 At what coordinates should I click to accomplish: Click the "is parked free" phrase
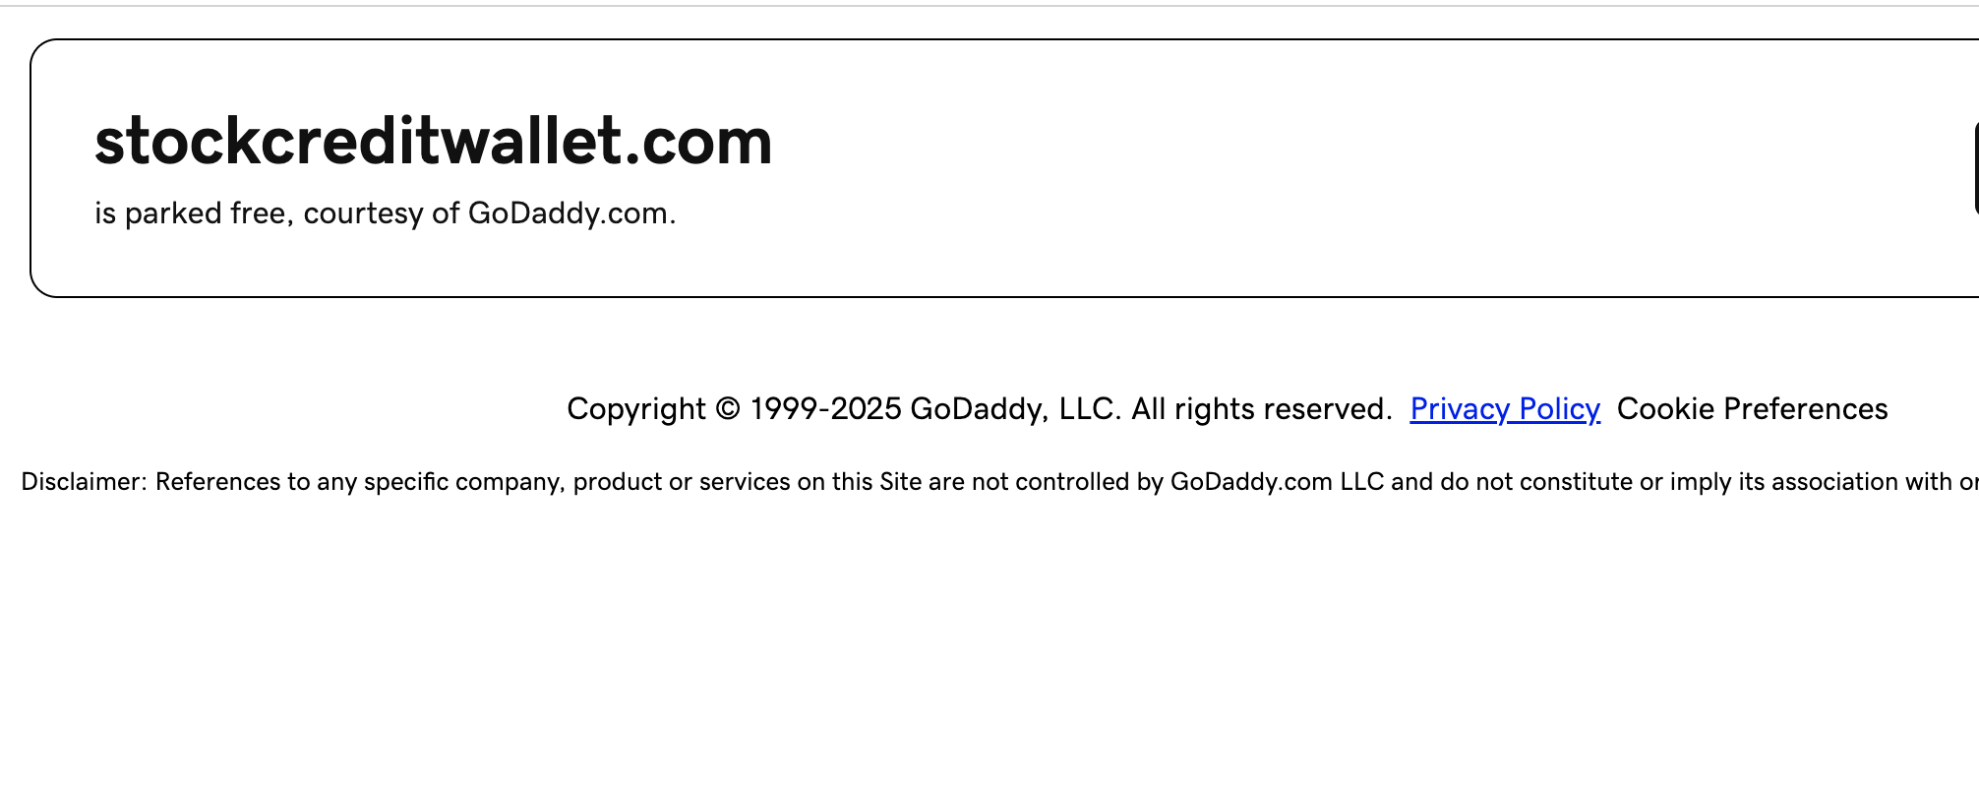[x=190, y=213]
